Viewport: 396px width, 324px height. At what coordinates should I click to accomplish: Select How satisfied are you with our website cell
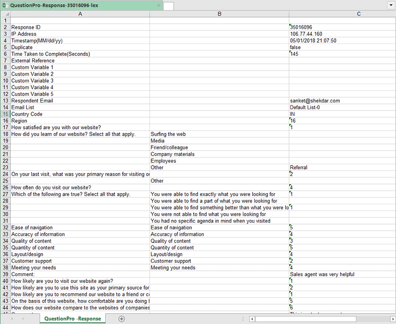(80, 127)
